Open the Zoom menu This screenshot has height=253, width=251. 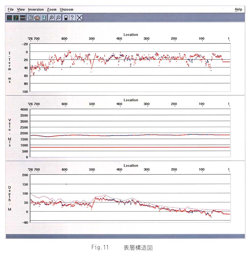pyautogui.click(x=52, y=10)
